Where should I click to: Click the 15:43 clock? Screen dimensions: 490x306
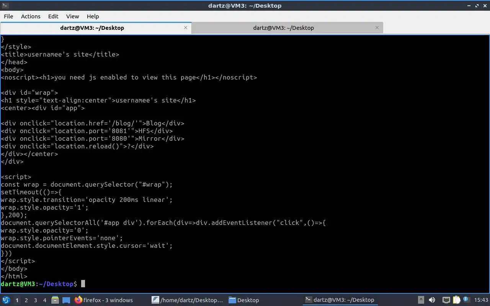click(481, 300)
